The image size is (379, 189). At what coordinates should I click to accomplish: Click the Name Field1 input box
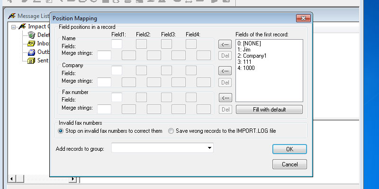[x=116, y=44]
